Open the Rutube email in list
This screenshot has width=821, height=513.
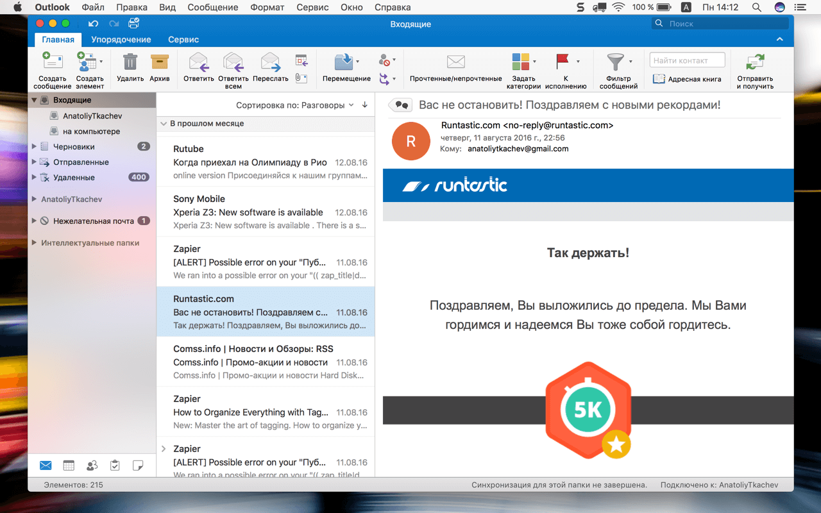pos(266,161)
